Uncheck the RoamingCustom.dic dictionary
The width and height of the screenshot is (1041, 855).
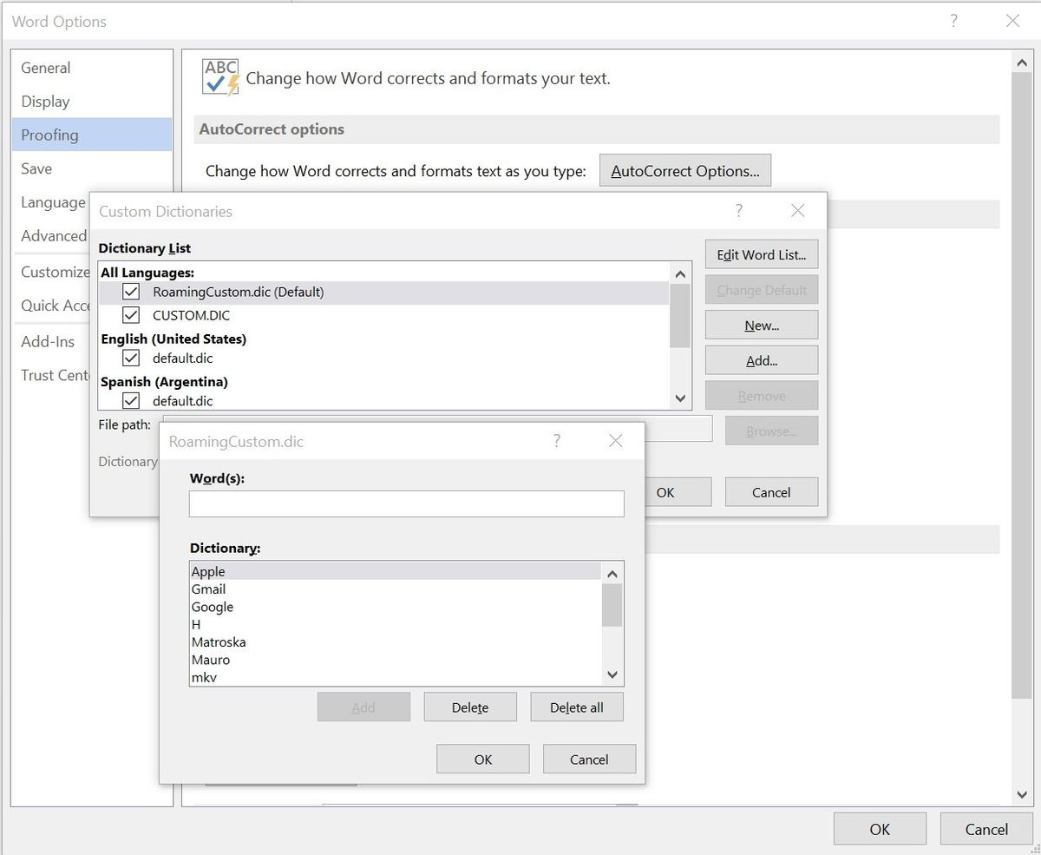click(130, 292)
